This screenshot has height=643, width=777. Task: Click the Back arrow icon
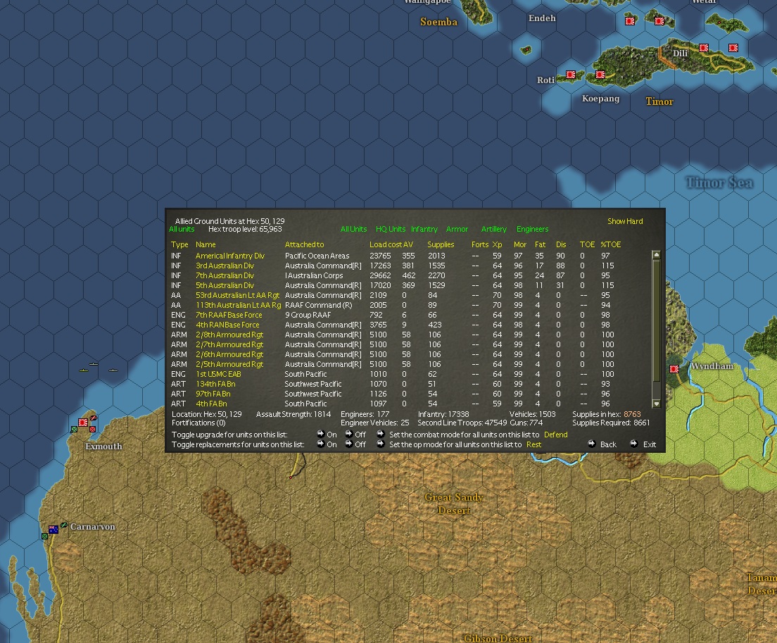coord(592,444)
